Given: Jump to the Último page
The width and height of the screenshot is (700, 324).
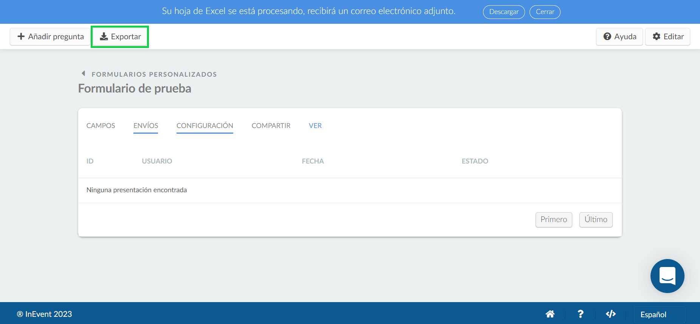Looking at the screenshot, I should [596, 220].
